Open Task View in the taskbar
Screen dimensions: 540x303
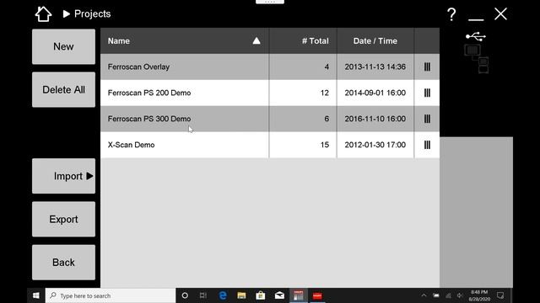(203, 295)
